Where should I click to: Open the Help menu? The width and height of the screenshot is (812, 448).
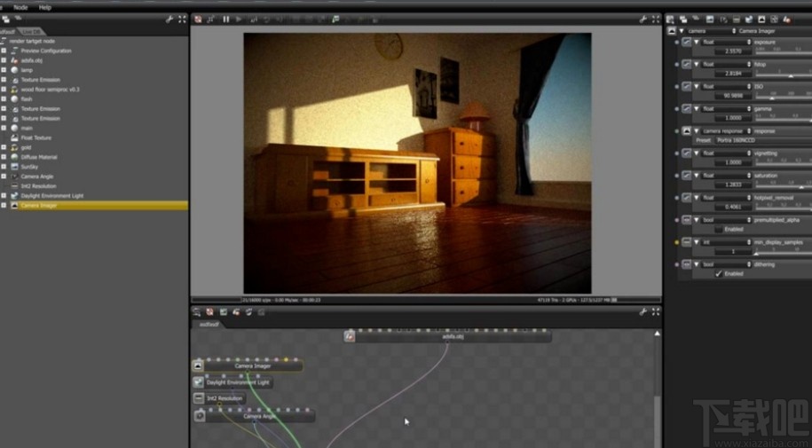point(44,7)
